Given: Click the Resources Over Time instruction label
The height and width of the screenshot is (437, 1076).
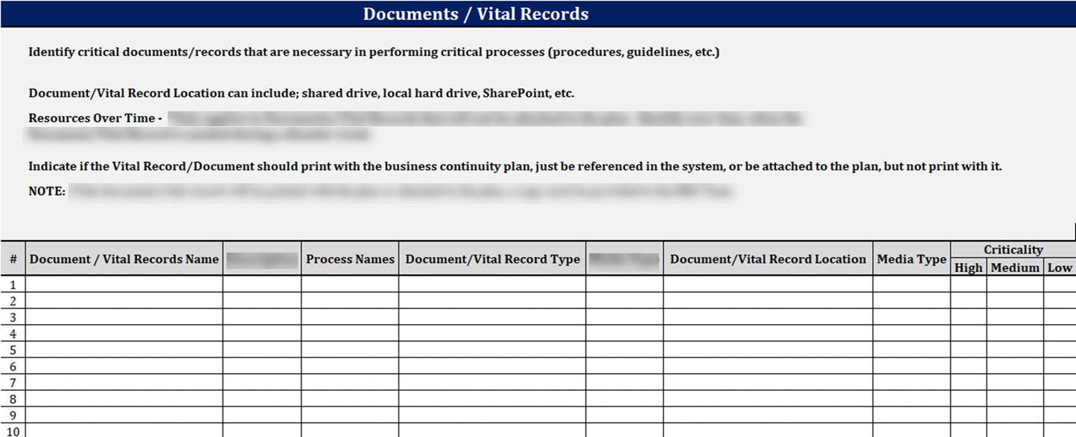Looking at the screenshot, I should [95, 118].
